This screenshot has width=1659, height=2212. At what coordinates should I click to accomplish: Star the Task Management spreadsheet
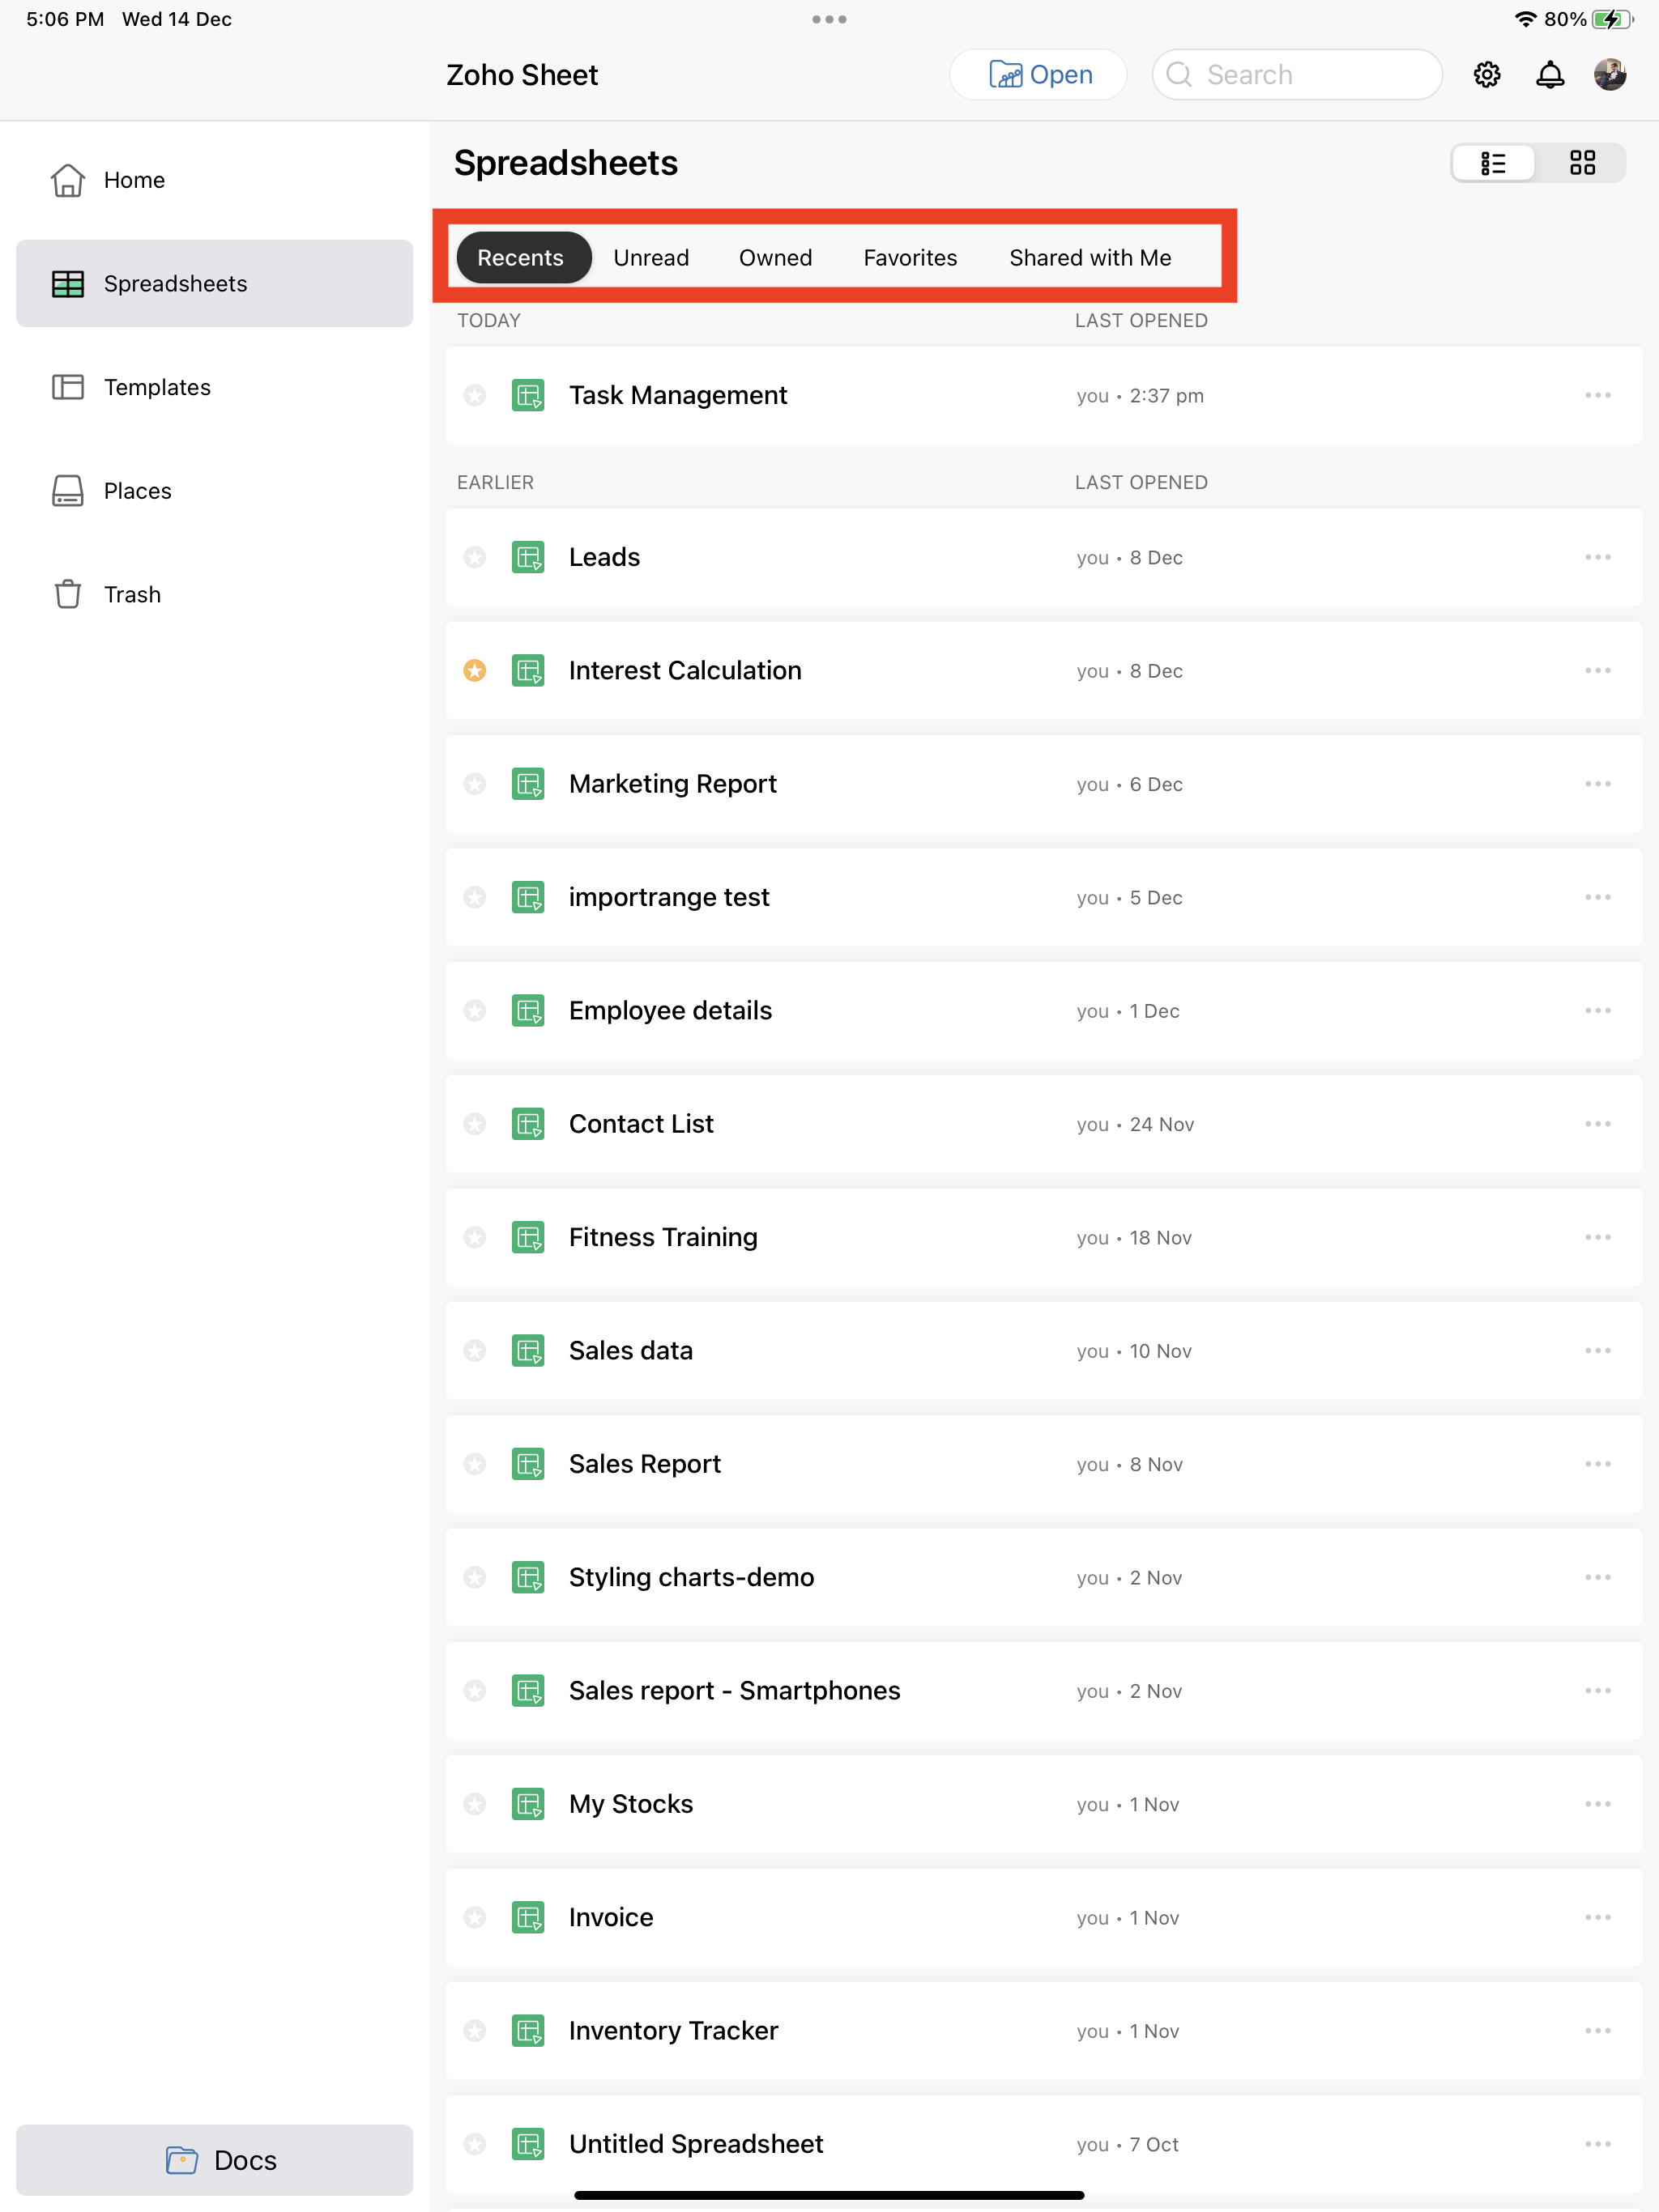point(474,396)
